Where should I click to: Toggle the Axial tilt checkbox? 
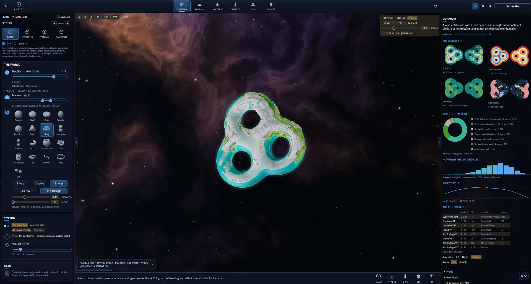[x=24, y=244]
